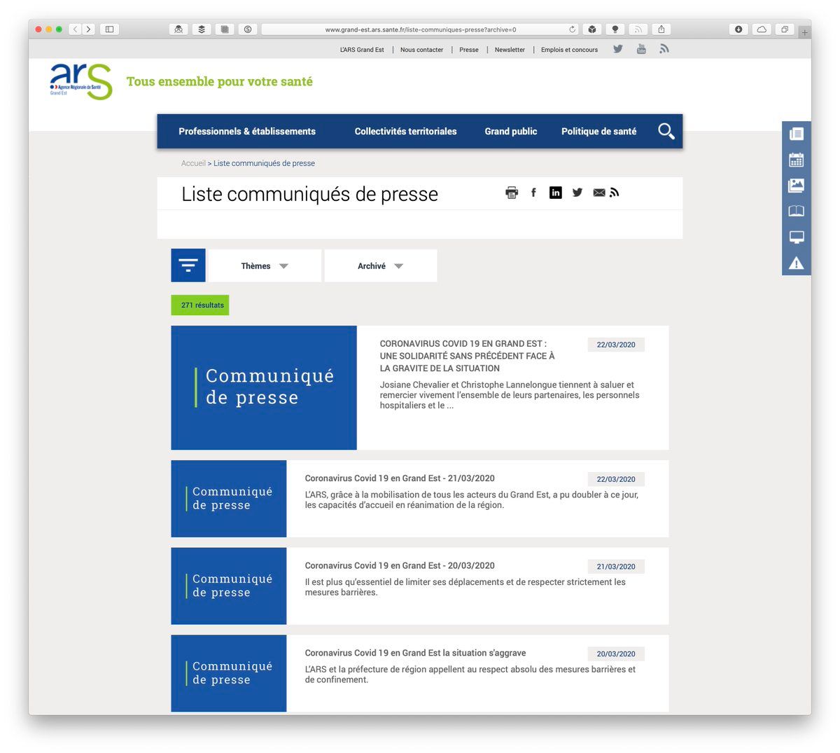The height and width of the screenshot is (753, 840).
Task: Open YouTube icon in top header
Action: pos(640,49)
